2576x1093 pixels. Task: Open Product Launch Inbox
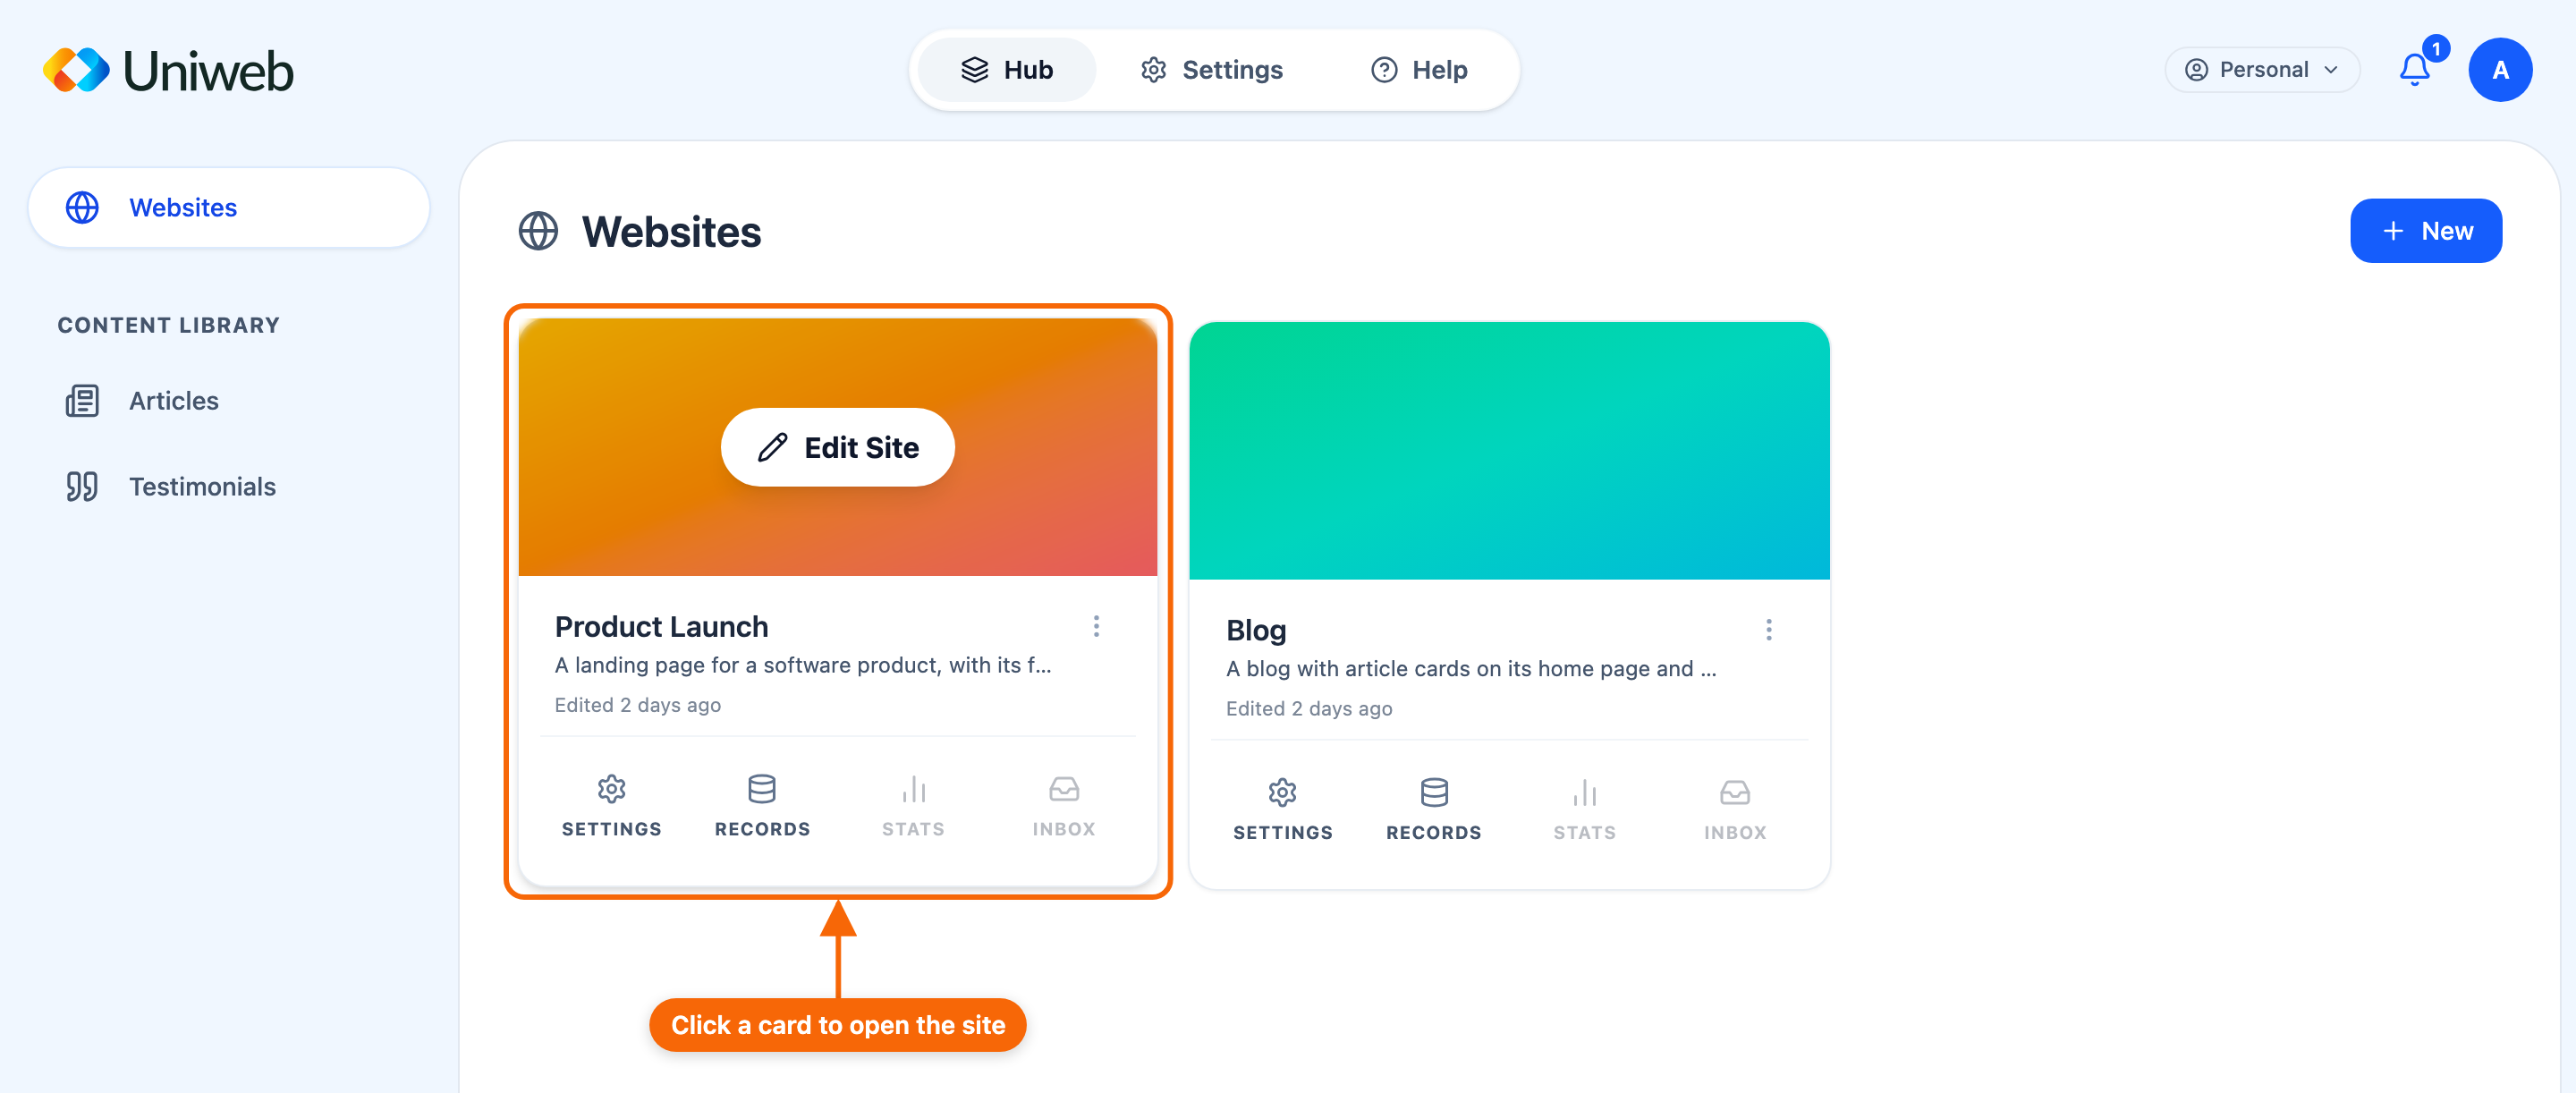[1064, 806]
